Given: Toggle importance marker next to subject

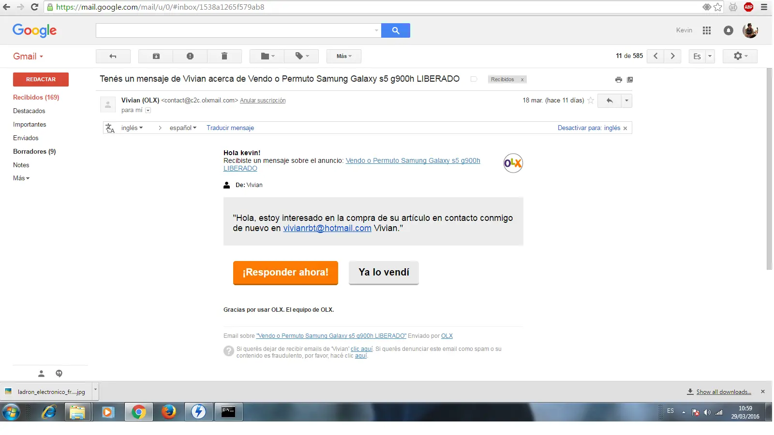Looking at the screenshot, I should (x=474, y=79).
